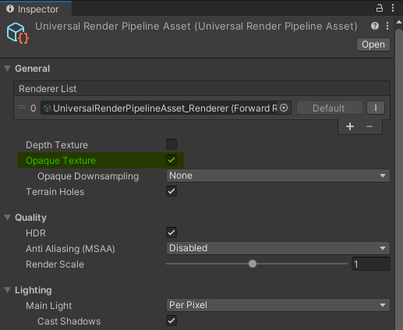
Task: Toggle the Terrain Holes checkbox
Action: (171, 191)
